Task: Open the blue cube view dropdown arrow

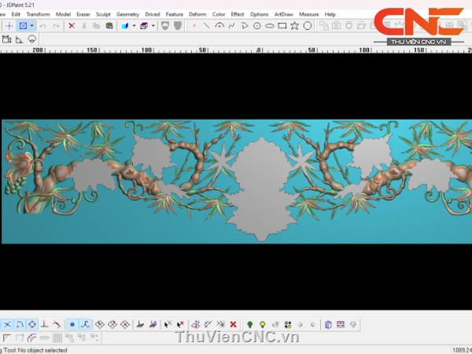Action: coord(133,26)
